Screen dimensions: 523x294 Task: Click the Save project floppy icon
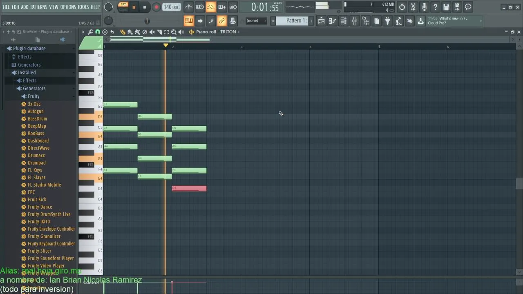coord(446,7)
